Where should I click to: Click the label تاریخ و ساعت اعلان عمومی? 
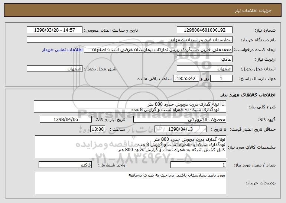pyautogui.click(x=111, y=31)
